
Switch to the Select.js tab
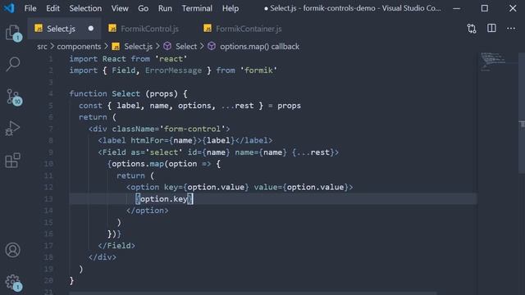pyautogui.click(x=64, y=29)
